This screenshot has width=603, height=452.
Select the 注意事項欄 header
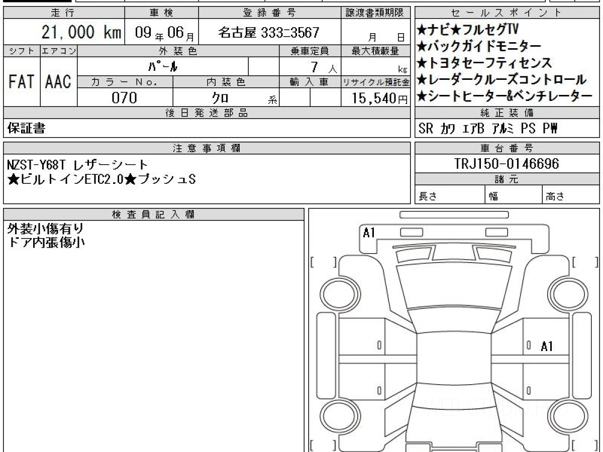207,148
